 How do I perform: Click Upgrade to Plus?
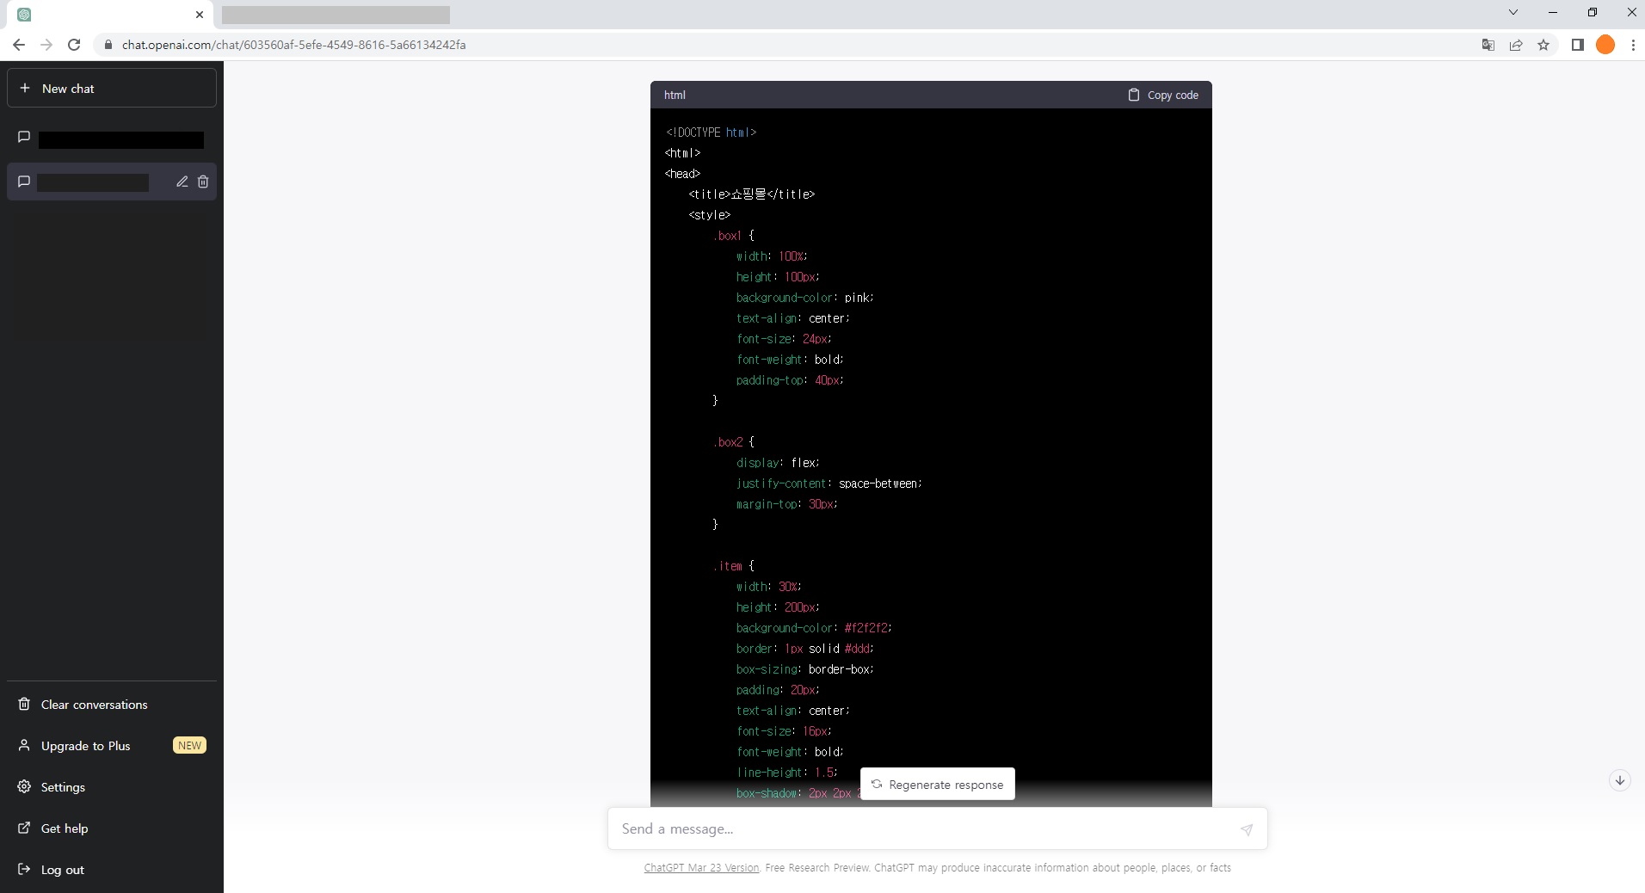point(112,746)
